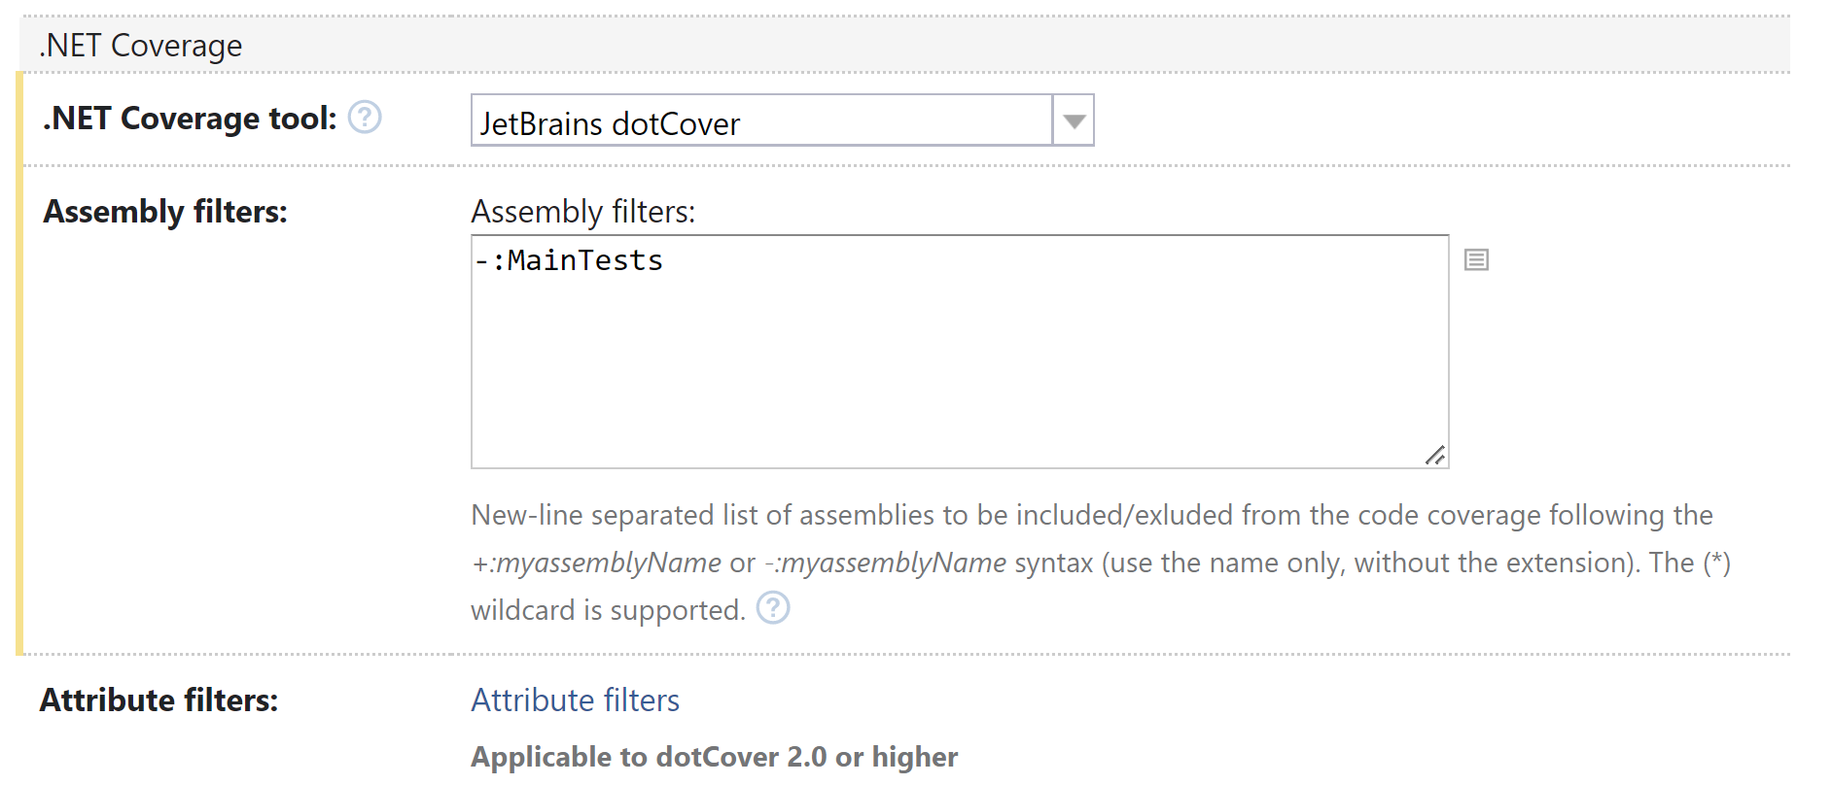Click expand icon right of Assembly filters box
Image resolution: width=1832 pixels, height=785 pixels.
point(1476,259)
